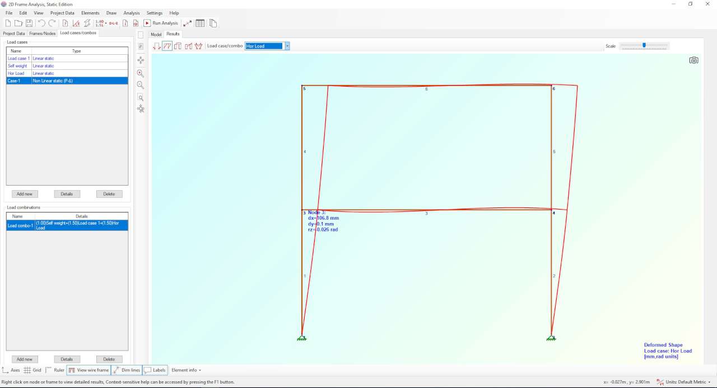717x388 pixels.
Task: Open the Element info dropdown
Action: click(185, 370)
